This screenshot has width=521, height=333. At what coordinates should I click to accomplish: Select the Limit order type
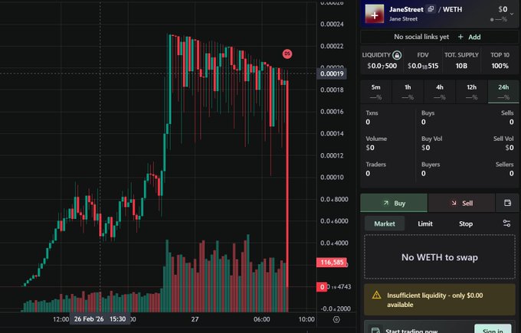pyautogui.click(x=425, y=224)
